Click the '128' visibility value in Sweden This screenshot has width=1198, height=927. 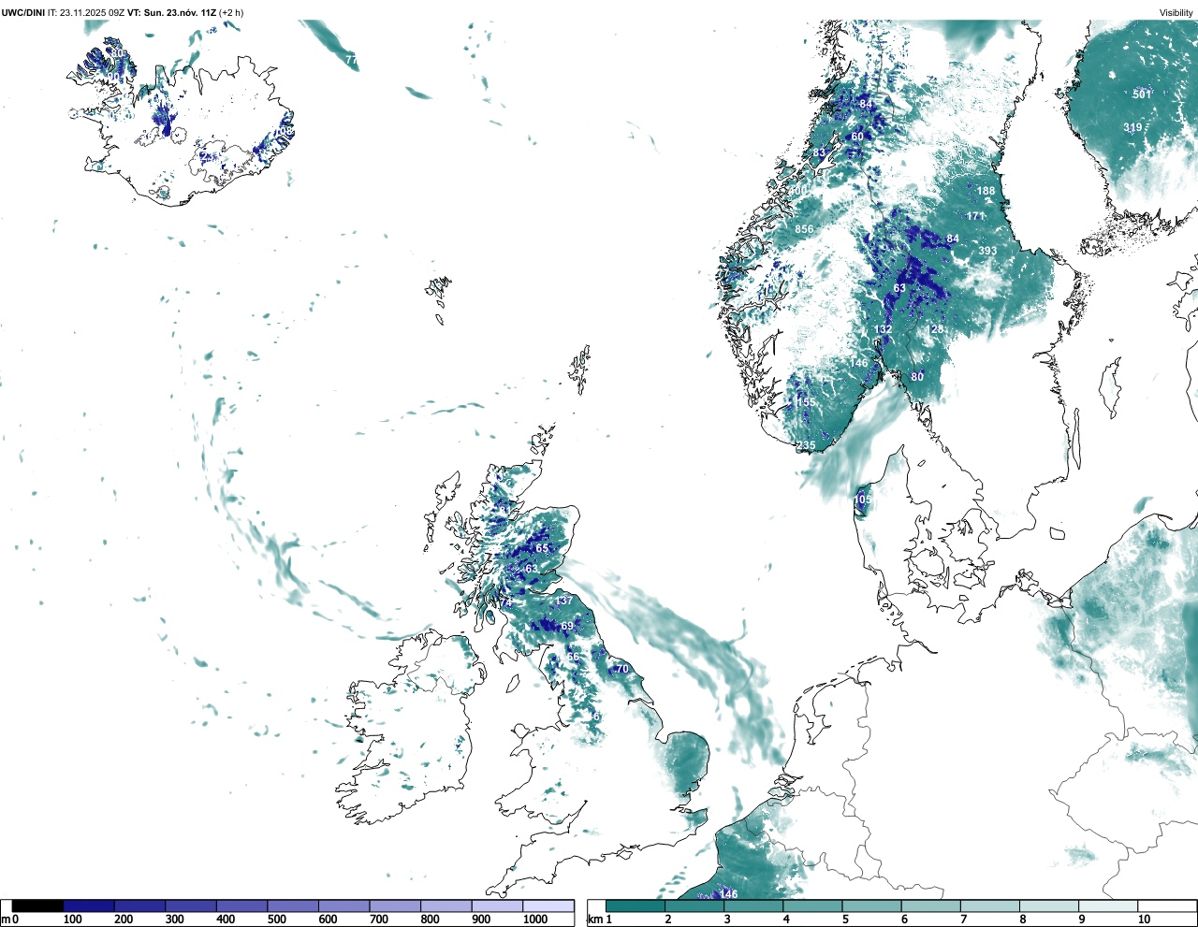937,329
